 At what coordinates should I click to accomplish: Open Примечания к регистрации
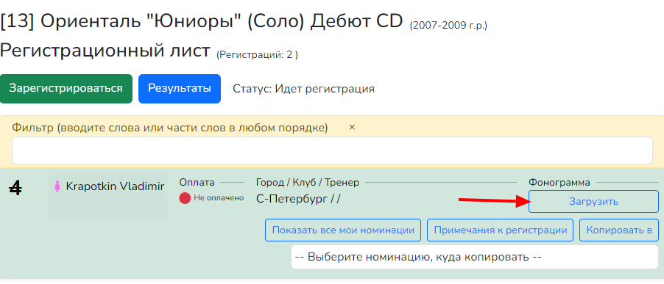tap(500, 230)
